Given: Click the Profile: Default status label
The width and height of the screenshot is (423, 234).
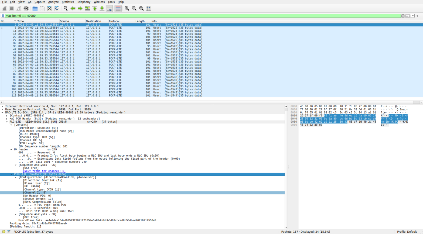Looking at the screenshot, I should click(407, 232).
